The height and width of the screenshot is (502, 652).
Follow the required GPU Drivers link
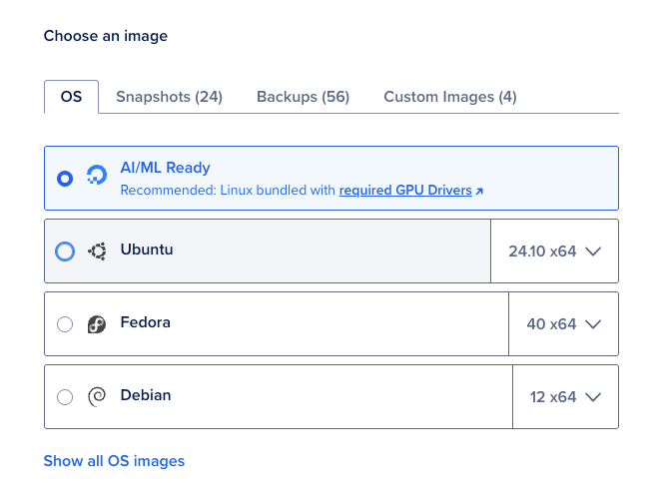pyautogui.click(x=405, y=191)
